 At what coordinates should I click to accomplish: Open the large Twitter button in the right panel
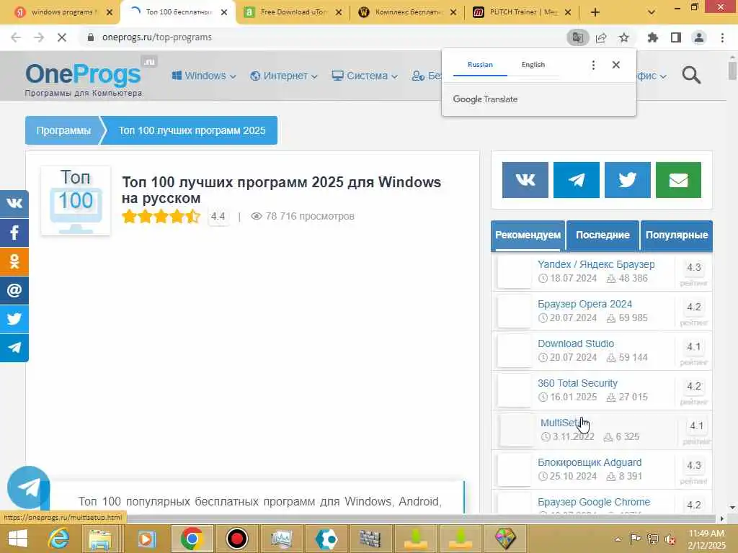tap(628, 179)
